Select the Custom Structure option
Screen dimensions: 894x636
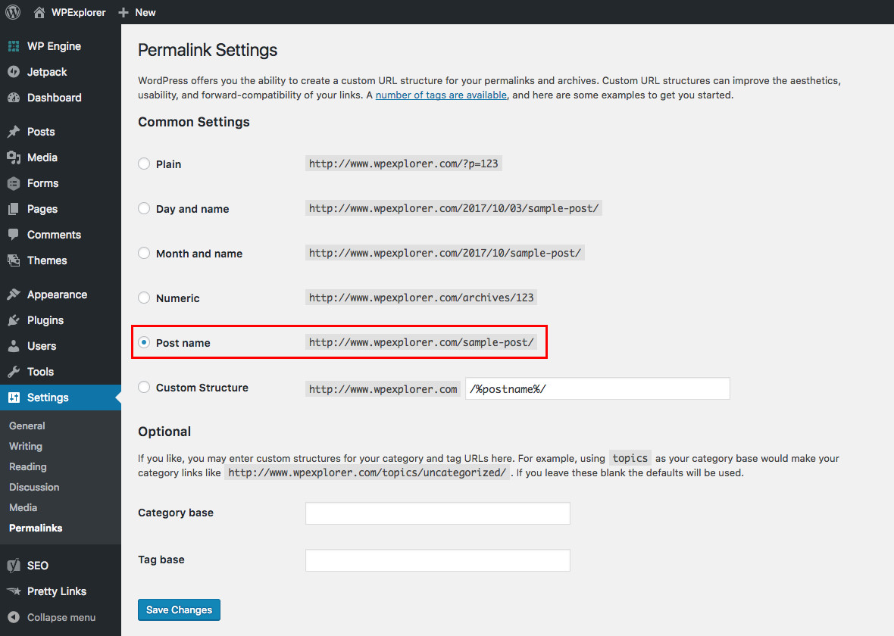click(144, 388)
